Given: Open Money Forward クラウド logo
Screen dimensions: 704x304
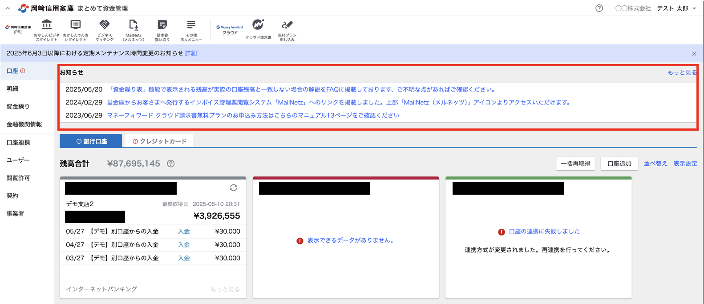Looking at the screenshot, I should click(230, 30).
